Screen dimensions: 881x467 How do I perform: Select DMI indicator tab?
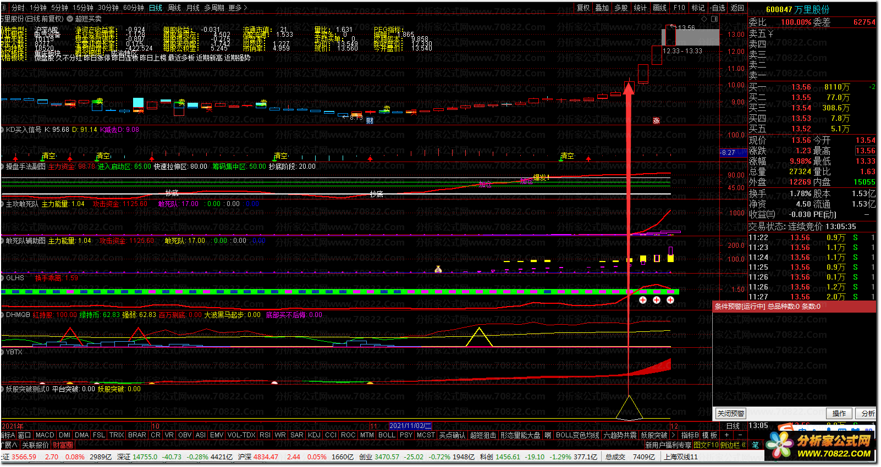coord(64,435)
